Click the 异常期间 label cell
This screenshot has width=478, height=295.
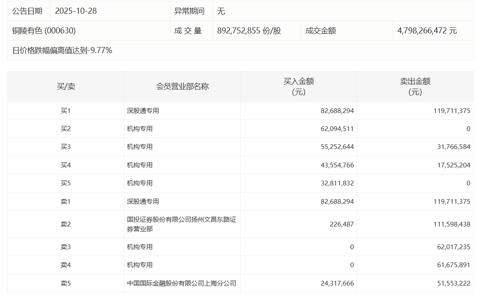coord(189,11)
